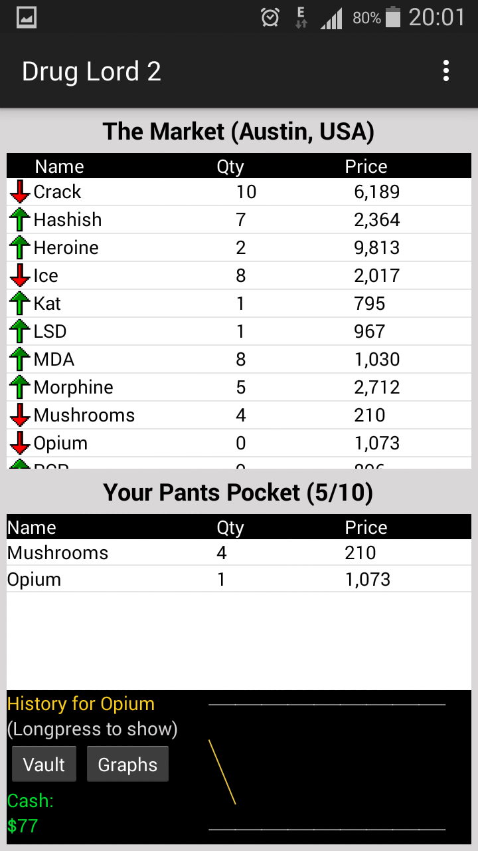Tap the alarm clock status bar icon

(270, 17)
